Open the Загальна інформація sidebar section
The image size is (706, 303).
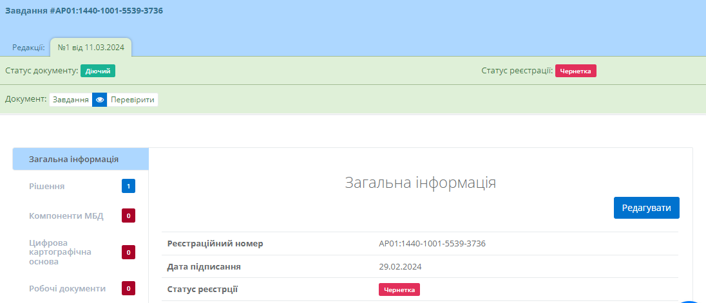pos(73,159)
